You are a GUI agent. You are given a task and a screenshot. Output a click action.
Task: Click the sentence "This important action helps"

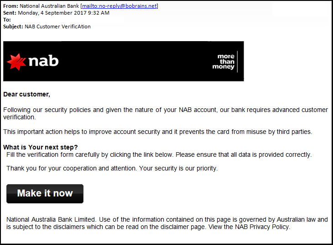tap(157, 132)
